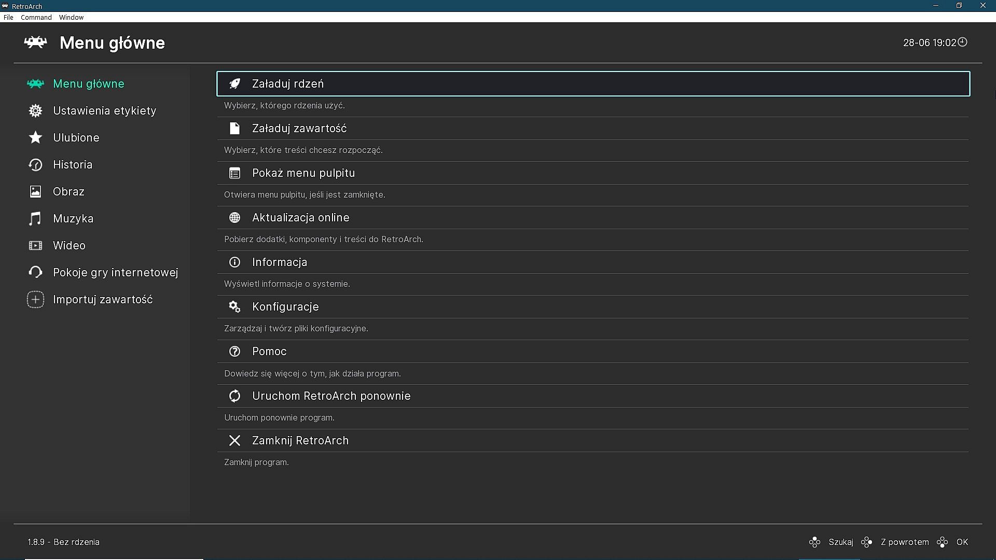996x560 pixels.
Task: Click the globe icon for Aktualizacja online
Action: coord(234,217)
